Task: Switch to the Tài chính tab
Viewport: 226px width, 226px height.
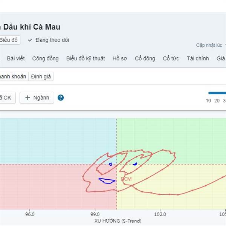Action: click(x=198, y=58)
